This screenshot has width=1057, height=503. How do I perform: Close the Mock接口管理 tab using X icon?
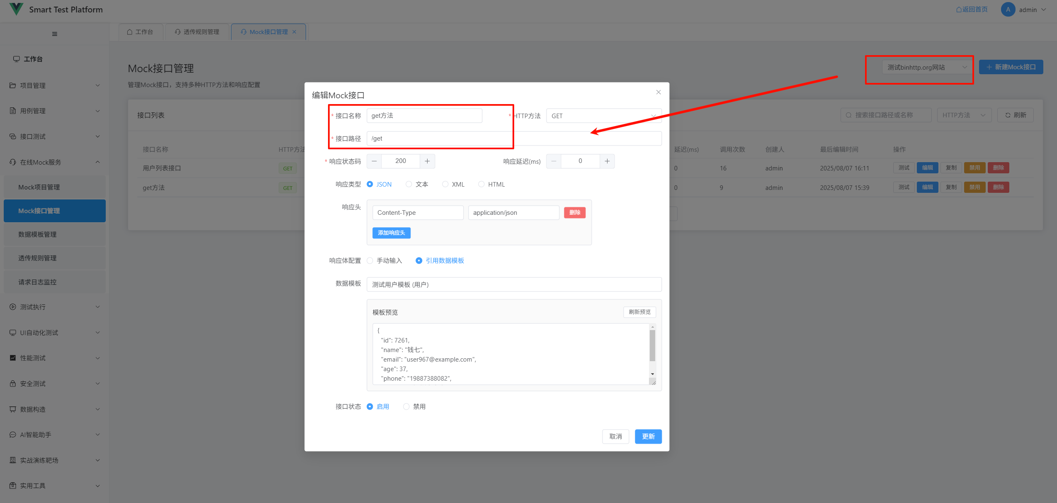coord(294,32)
